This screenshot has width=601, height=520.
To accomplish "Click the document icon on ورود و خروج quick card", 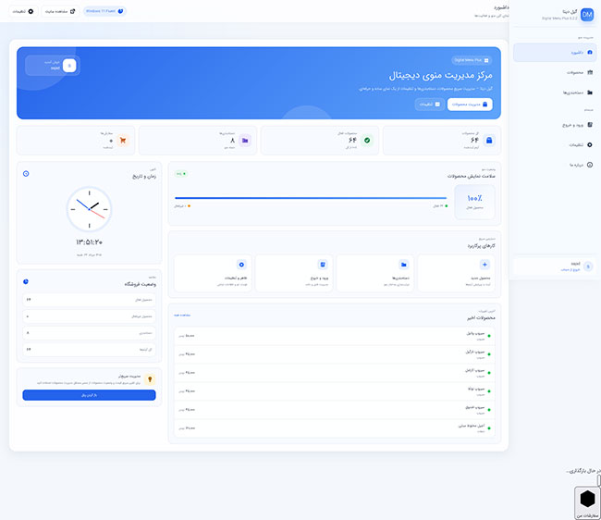I will click(x=323, y=265).
